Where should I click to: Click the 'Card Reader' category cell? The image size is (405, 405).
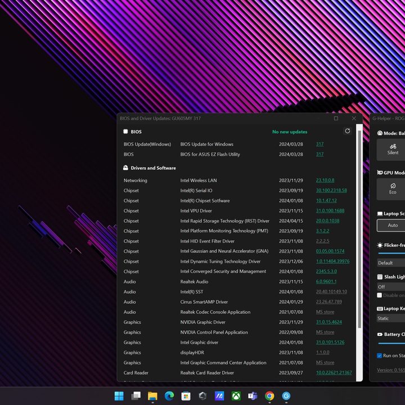(136, 373)
